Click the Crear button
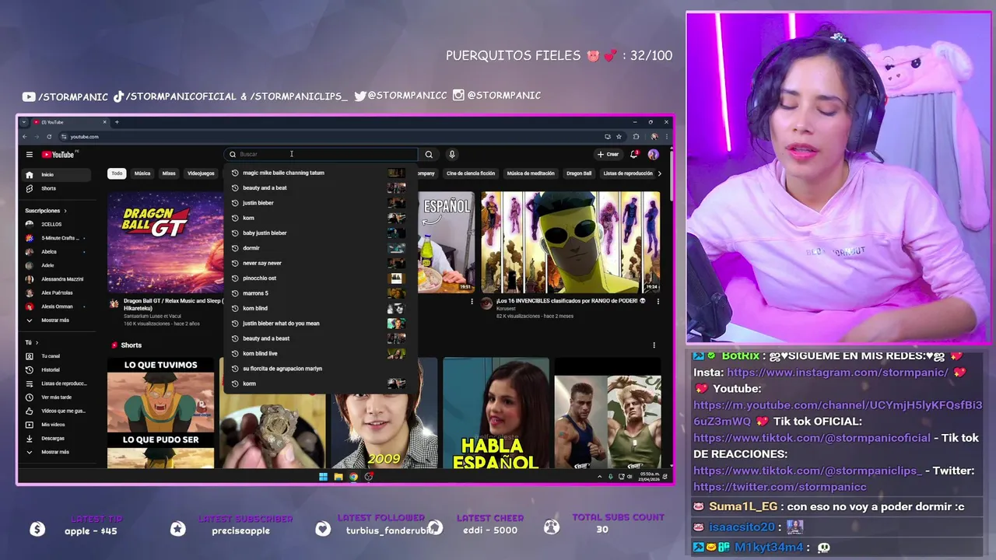Screen dimensions: 996x560 (x=608, y=154)
